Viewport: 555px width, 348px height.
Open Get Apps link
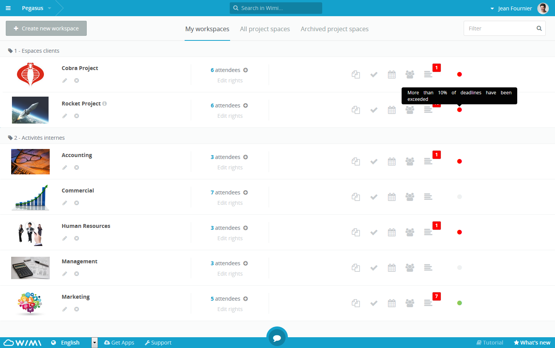pyautogui.click(x=119, y=343)
